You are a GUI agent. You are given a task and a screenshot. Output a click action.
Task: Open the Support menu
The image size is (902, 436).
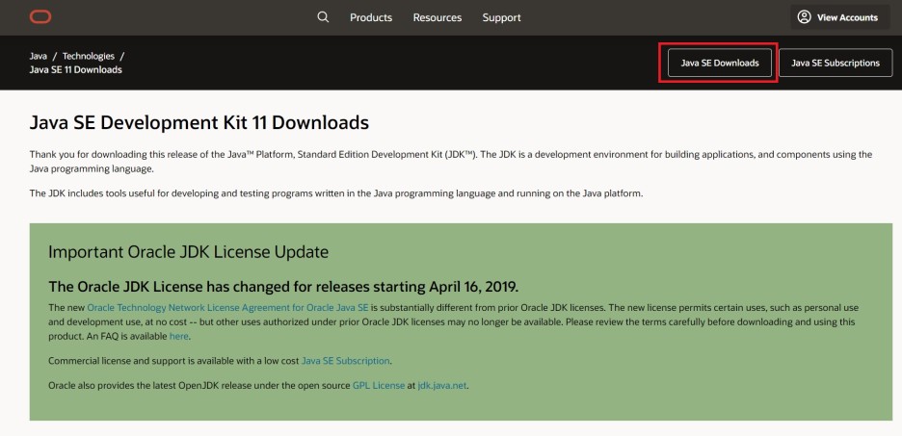(502, 18)
